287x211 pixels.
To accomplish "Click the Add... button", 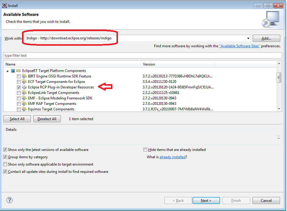I will tap(266, 38).
